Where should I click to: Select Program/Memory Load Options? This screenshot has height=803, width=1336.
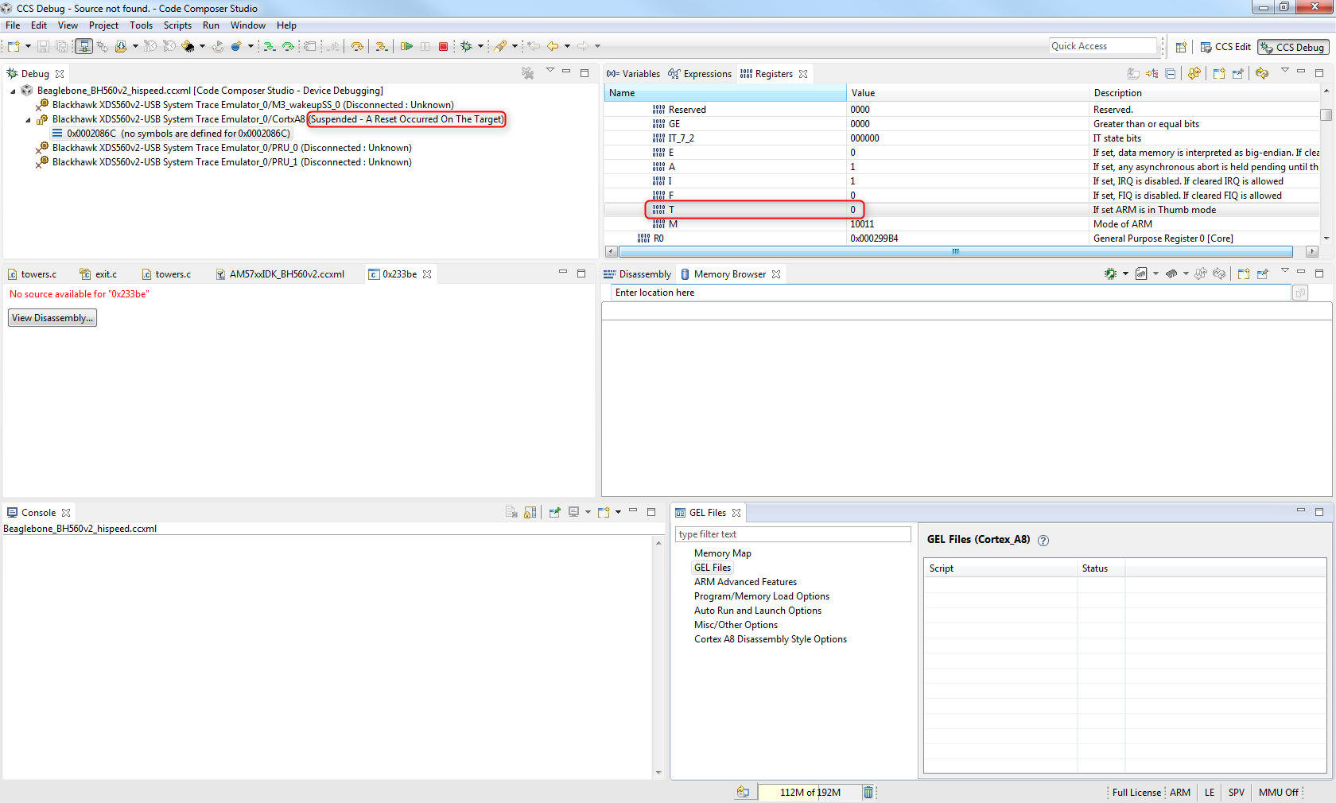761,596
